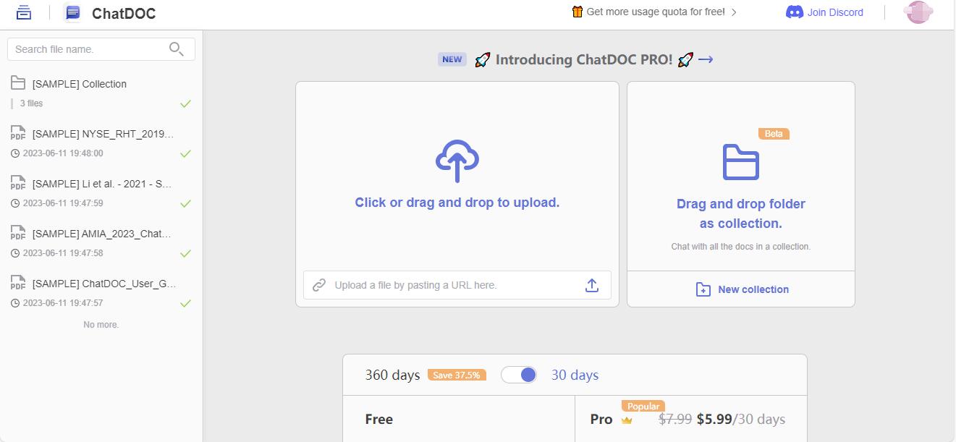The image size is (956, 442).
Task: Click the cloud upload icon
Action: pos(457,161)
